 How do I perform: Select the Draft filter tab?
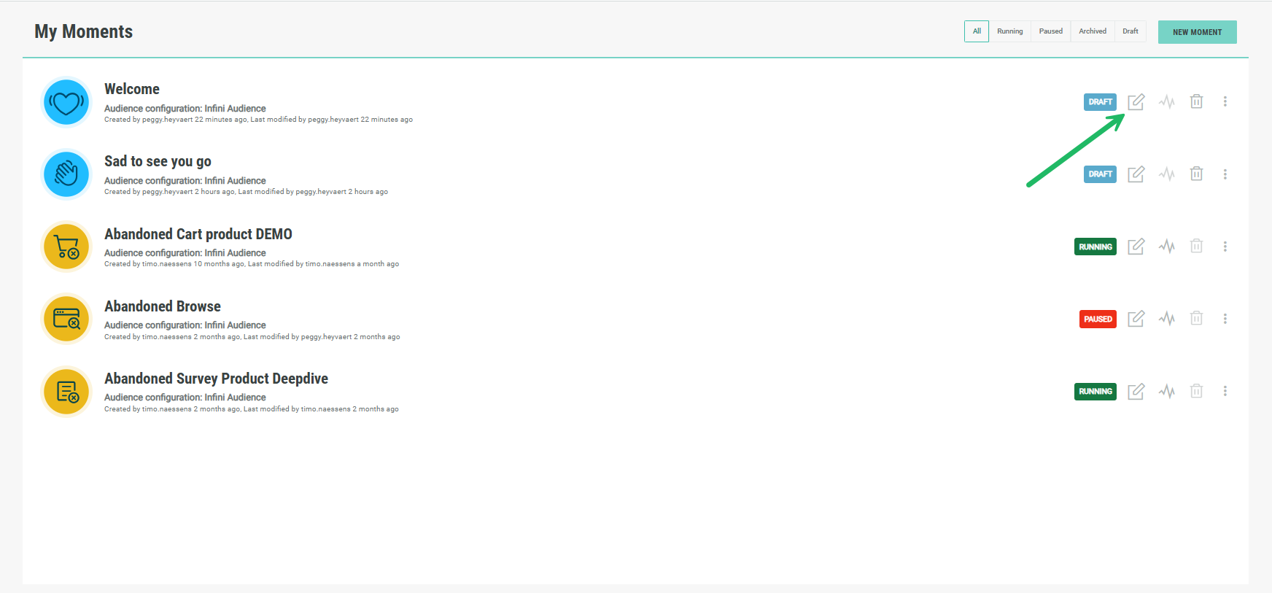coord(1130,31)
